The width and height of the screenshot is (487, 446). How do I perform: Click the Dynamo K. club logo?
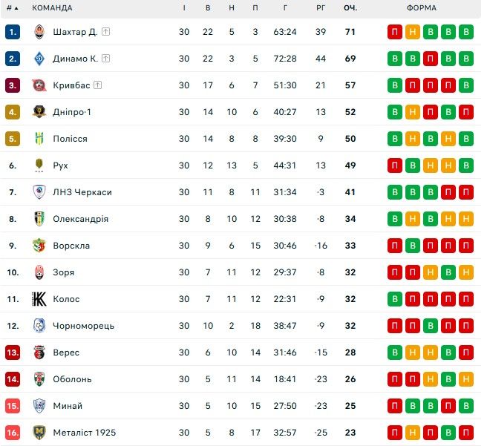(39, 59)
